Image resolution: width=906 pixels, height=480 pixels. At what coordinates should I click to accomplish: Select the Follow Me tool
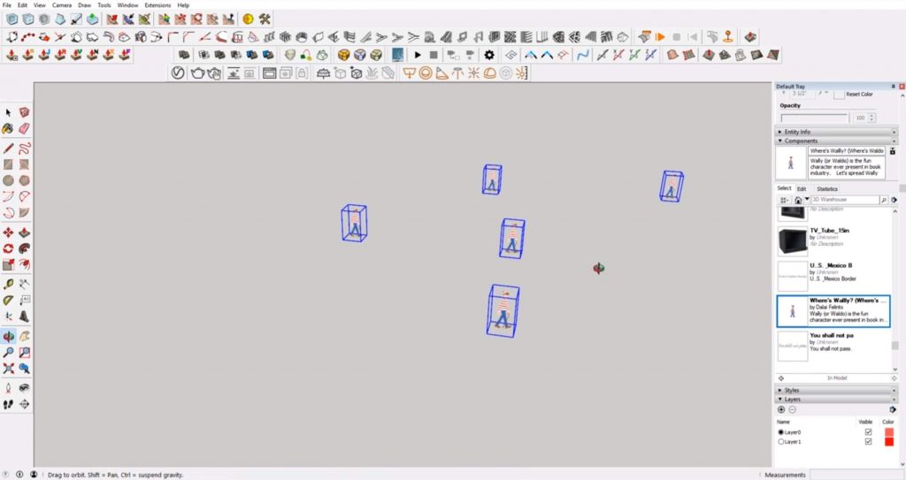point(24,248)
